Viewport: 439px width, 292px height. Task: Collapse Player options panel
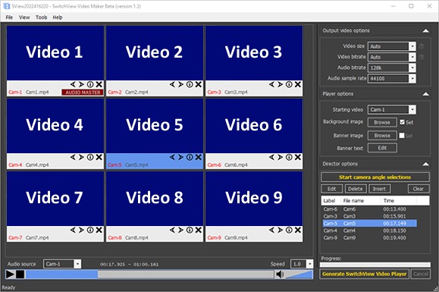click(x=425, y=94)
